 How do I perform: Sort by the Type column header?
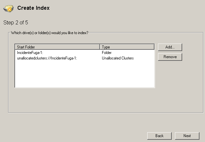coord(127,47)
